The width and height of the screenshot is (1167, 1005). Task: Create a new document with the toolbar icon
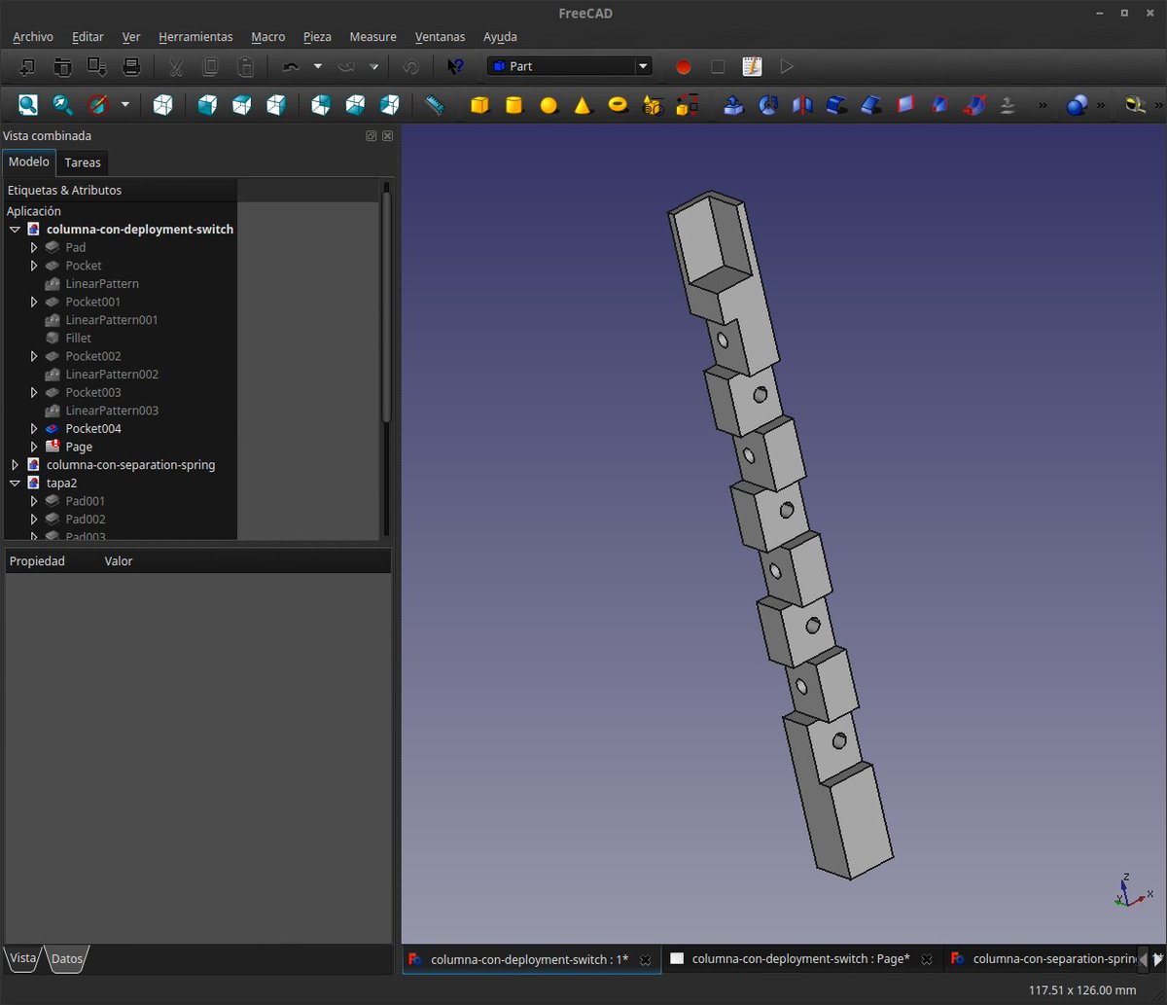coord(27,66)
